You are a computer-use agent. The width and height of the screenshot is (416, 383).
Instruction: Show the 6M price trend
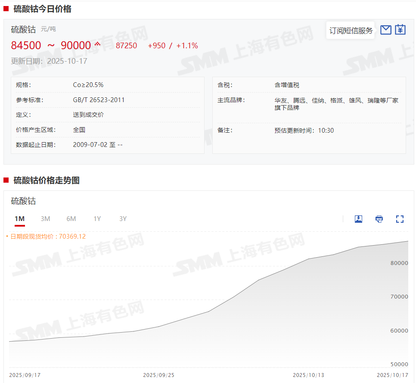click(x=71, y=219)
